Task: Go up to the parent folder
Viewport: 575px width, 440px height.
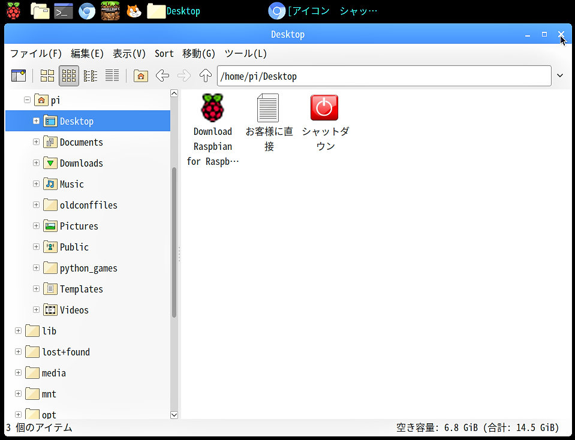Action: pos(206,76)
